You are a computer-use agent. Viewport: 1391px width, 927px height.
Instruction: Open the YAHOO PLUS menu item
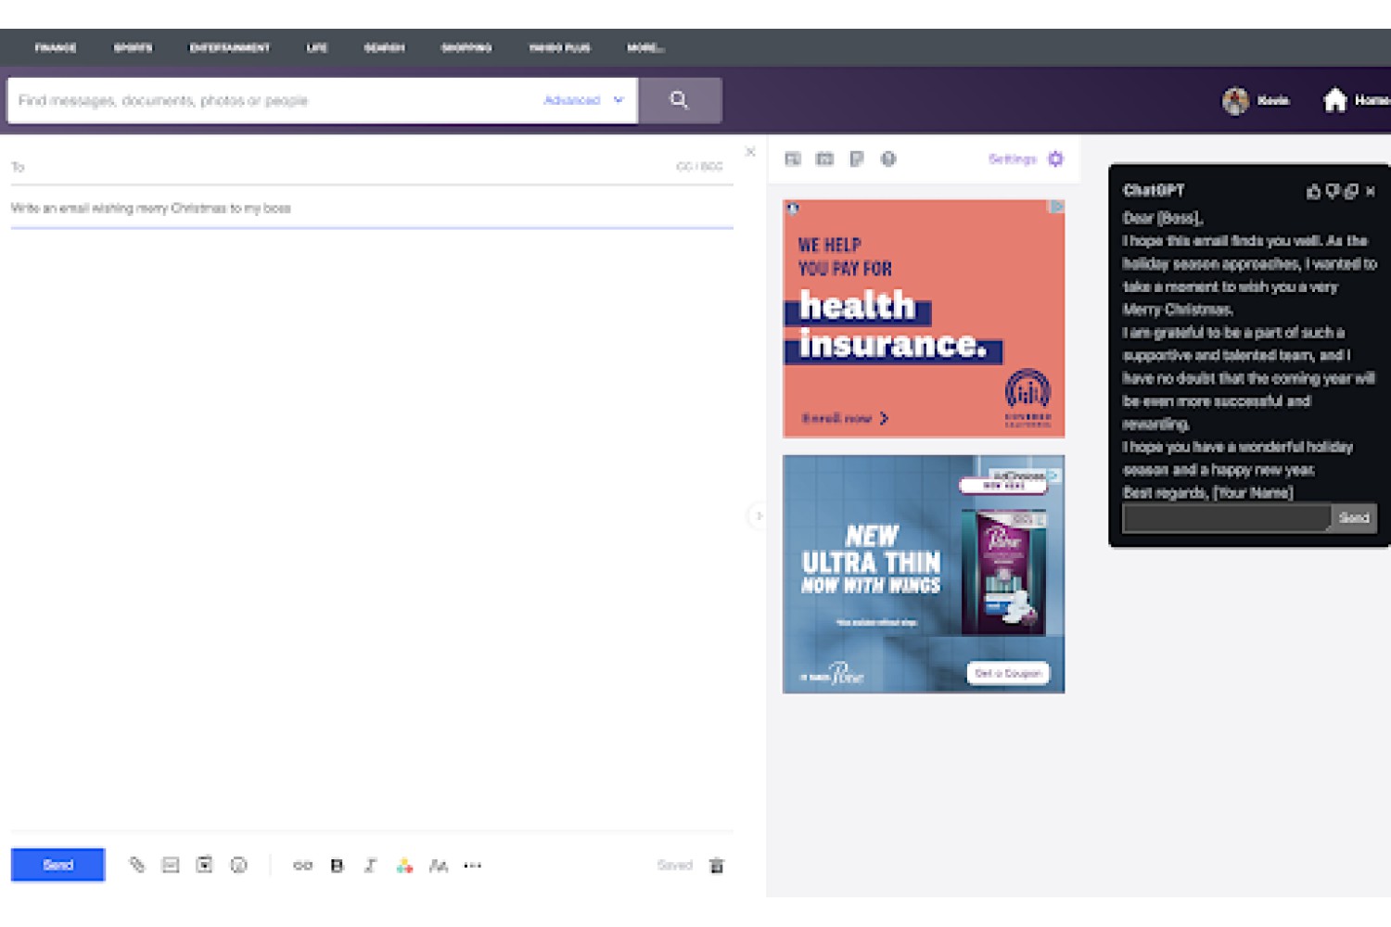pos(559,47)
